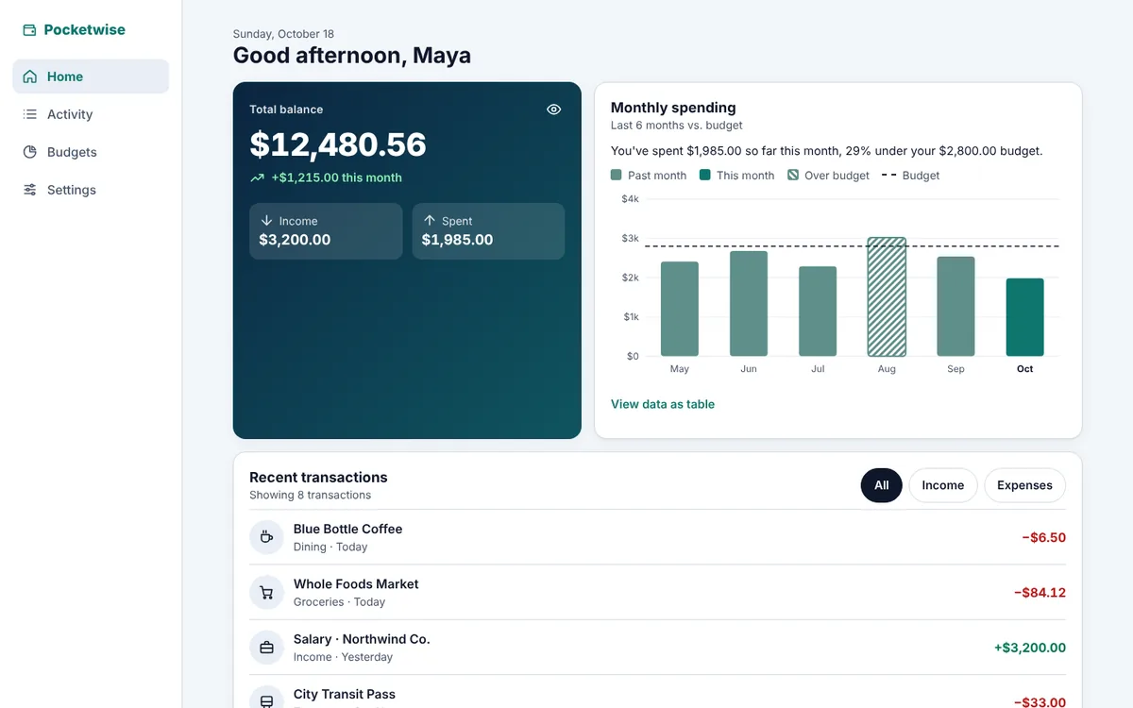Select the May spending bar

(x=680, y=309)
